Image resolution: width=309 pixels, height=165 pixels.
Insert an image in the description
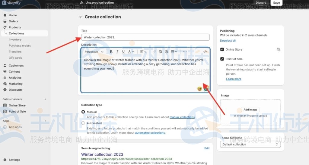point(160,52)
